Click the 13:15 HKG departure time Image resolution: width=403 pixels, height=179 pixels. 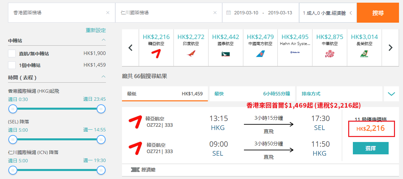(x=218, y=118)
